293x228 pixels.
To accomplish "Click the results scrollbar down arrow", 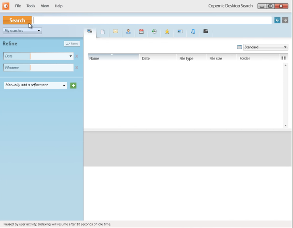I will click(285, 125).
